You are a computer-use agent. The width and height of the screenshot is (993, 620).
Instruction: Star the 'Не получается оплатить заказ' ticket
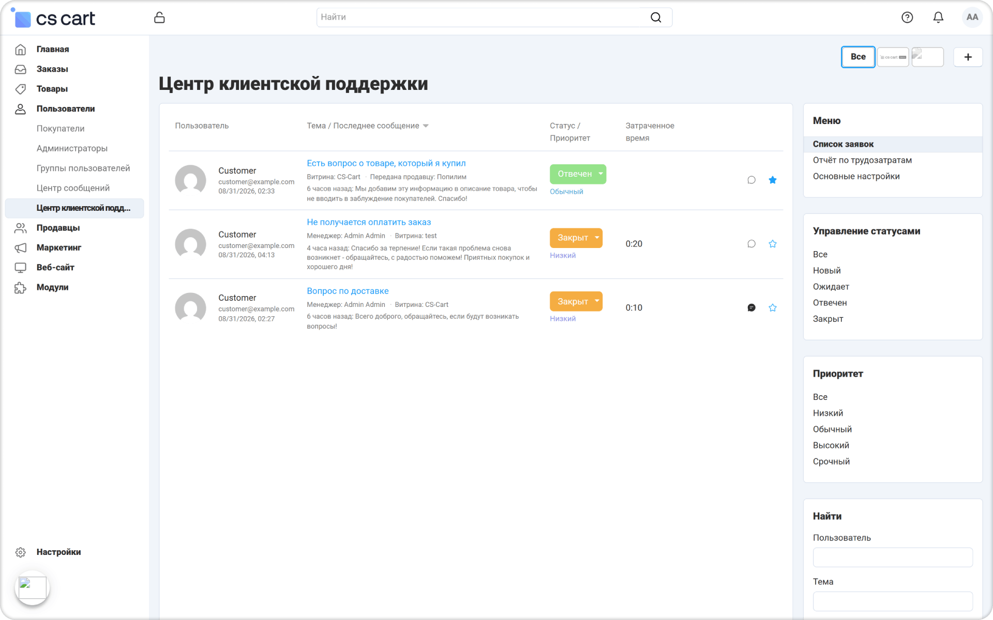coord(773,244)
